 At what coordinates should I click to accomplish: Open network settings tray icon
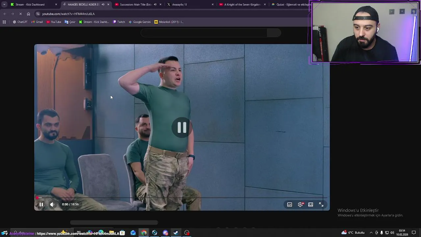(x=387, y=233)
